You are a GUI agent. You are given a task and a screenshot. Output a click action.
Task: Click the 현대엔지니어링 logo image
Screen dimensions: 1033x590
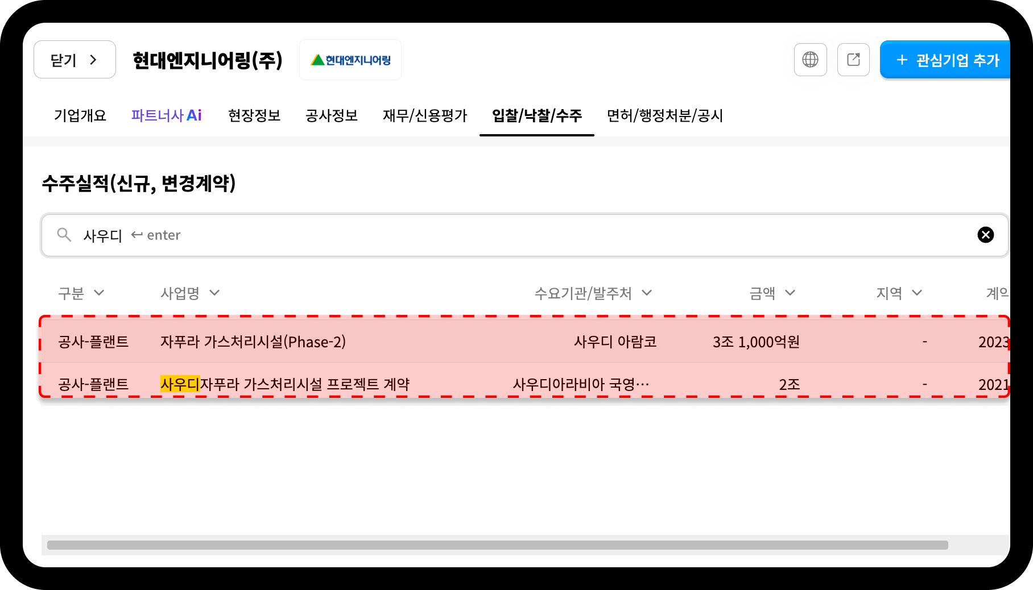(x=350, y=60)
